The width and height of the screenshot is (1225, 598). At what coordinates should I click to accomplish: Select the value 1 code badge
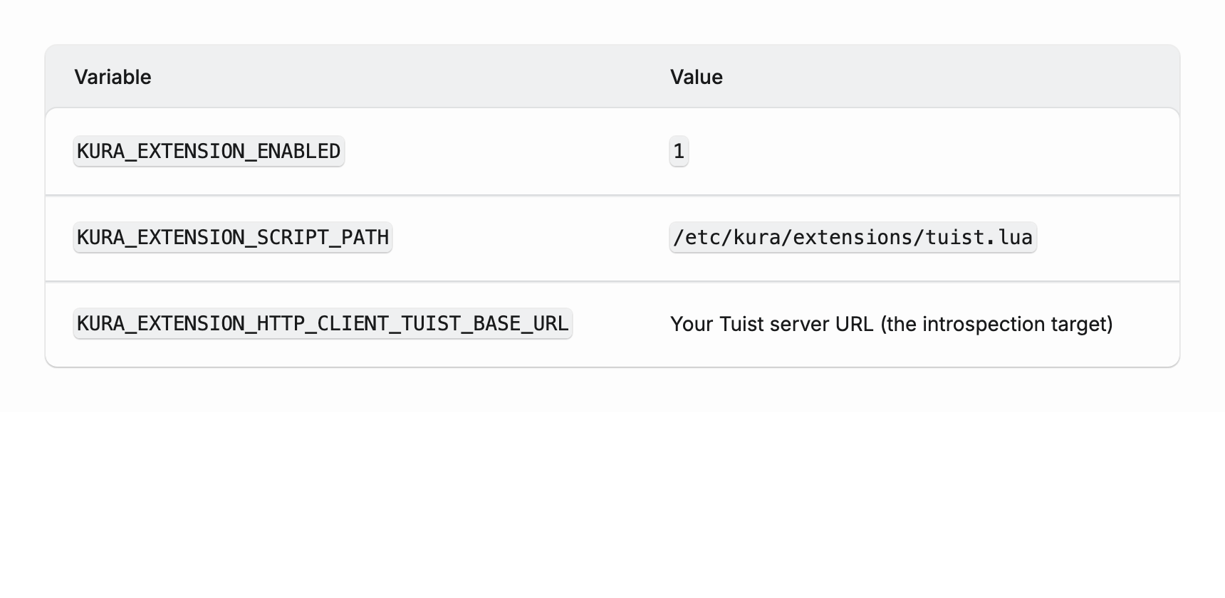tap(679, 152)
